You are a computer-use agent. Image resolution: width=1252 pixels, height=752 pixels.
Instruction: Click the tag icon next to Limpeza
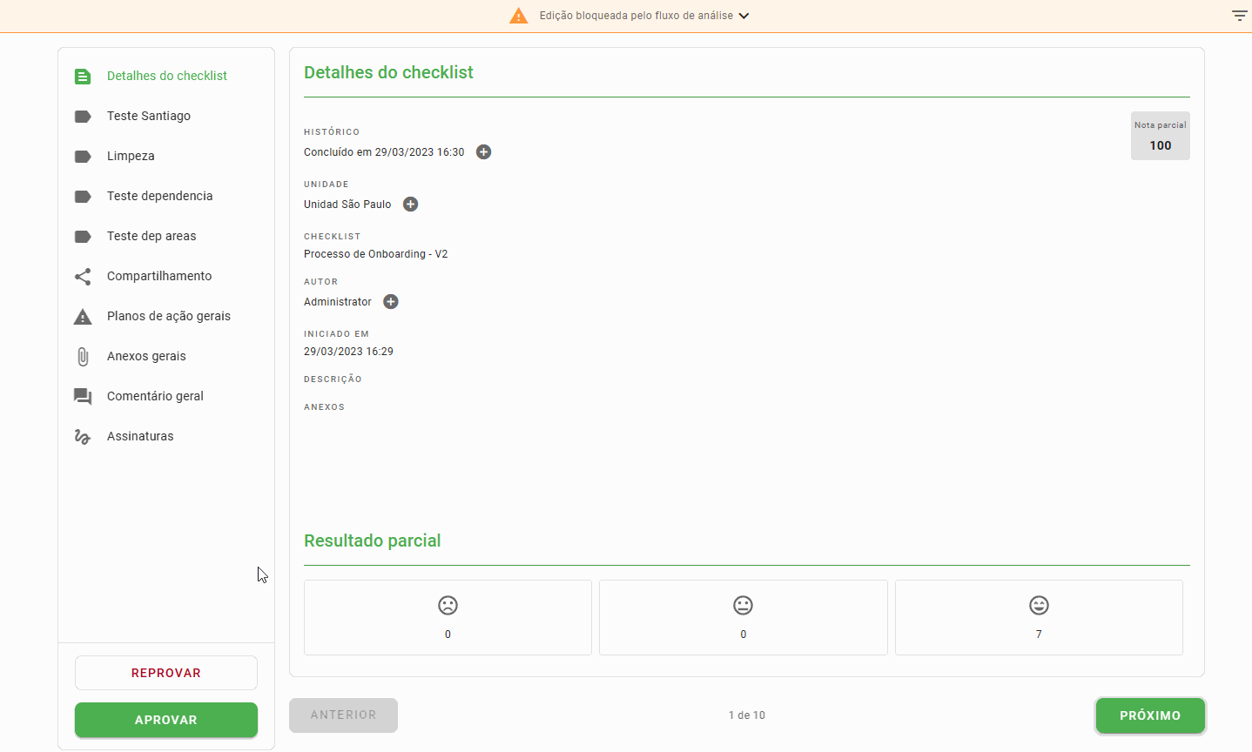(83, 157)
